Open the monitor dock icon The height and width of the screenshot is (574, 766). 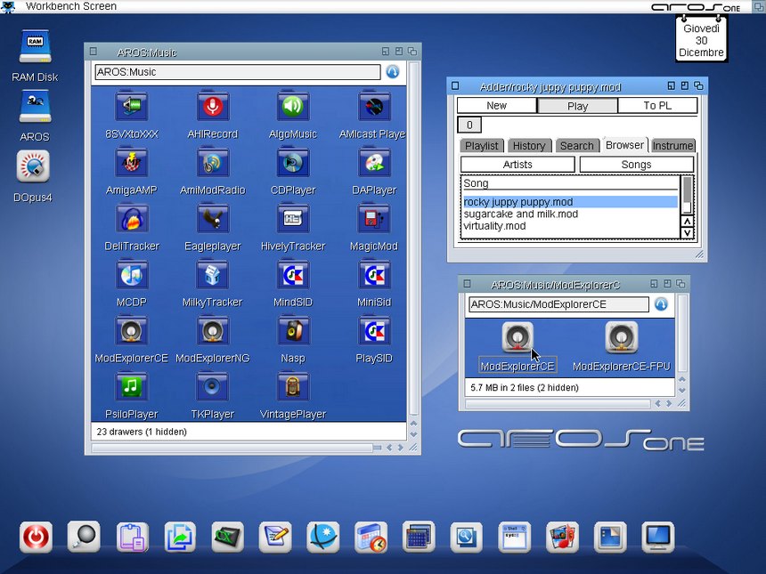pos(658,537)
